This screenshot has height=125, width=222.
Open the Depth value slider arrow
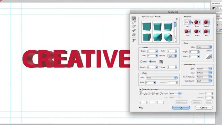(156, 51)
